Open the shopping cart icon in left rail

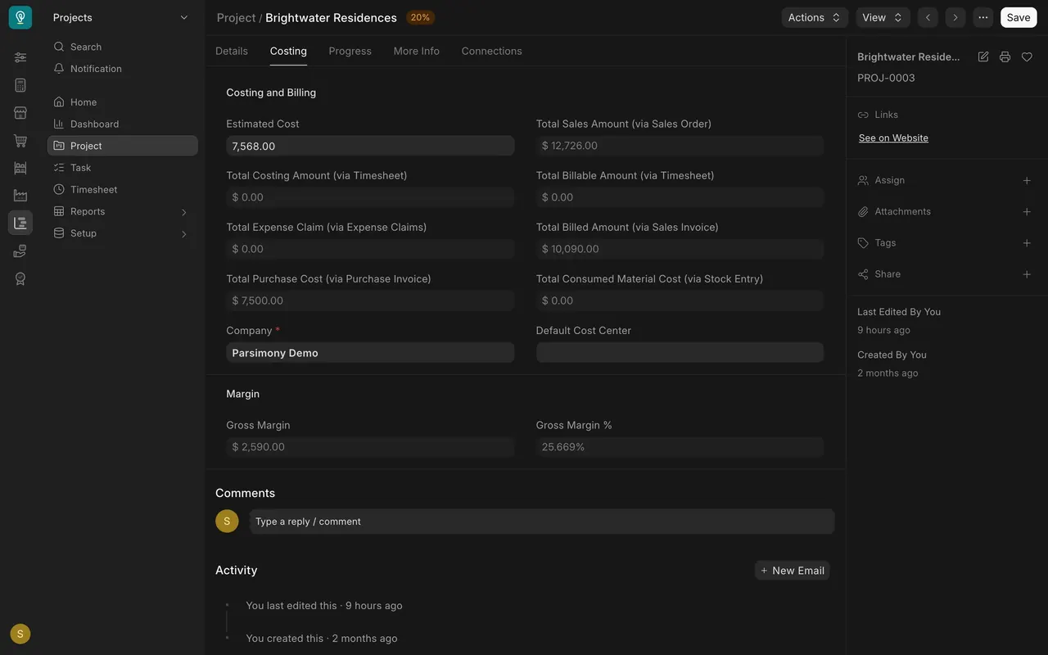click(20, 141)
